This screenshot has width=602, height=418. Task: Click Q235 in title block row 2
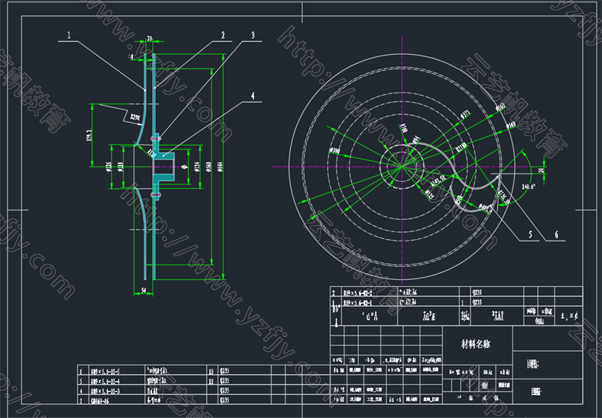click(476, 292)
